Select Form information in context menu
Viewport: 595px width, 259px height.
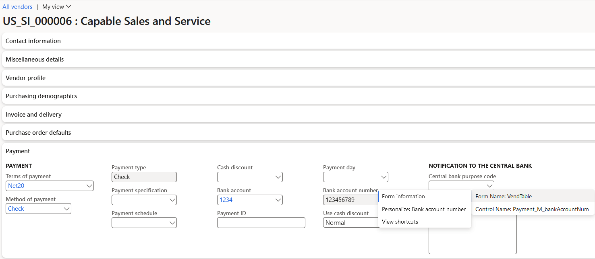click(x=425, y=196)
